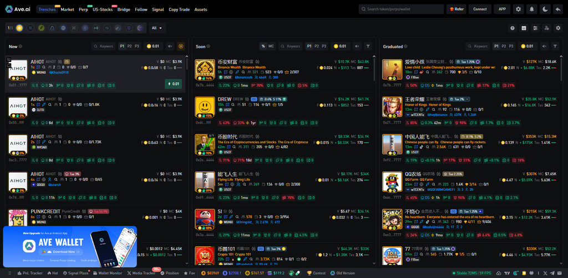Toggle sound mute in Soon column
568x278 pixels.
pyautogui.click(x=357, y=47)
